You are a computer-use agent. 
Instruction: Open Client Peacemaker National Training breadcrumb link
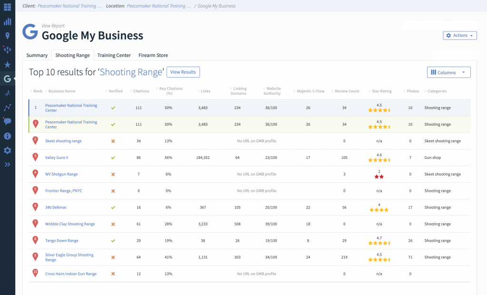pyautogui.click(x=69, y=6)
